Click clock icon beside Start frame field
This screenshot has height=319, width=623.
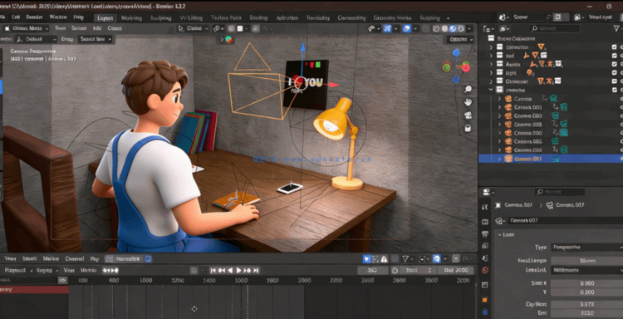[395, 271]
